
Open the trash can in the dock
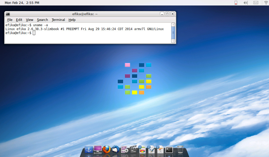(x=180, y=150)
